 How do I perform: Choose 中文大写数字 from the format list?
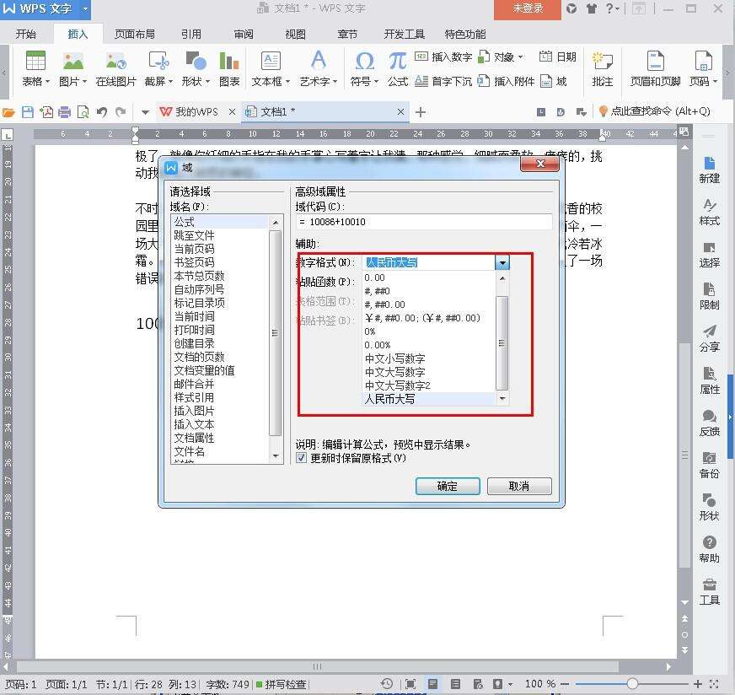click(394, 372)
